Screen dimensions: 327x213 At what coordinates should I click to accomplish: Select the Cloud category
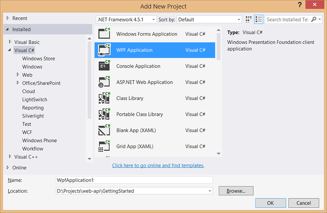pos(28,91)
